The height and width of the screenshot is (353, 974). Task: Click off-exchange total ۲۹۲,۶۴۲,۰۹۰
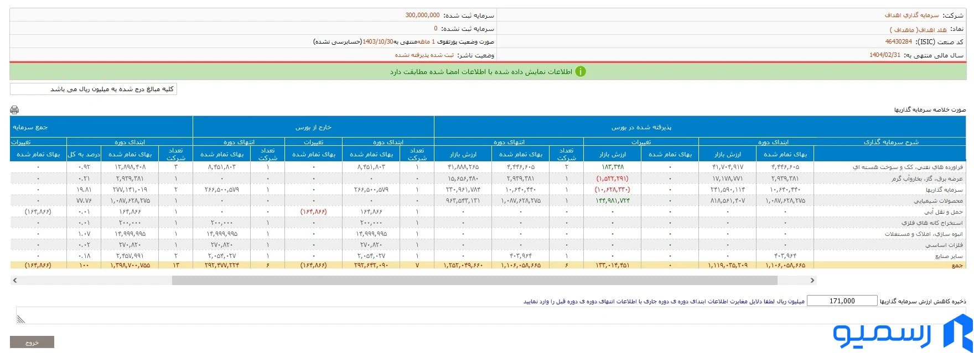click(x=371, y=266)
